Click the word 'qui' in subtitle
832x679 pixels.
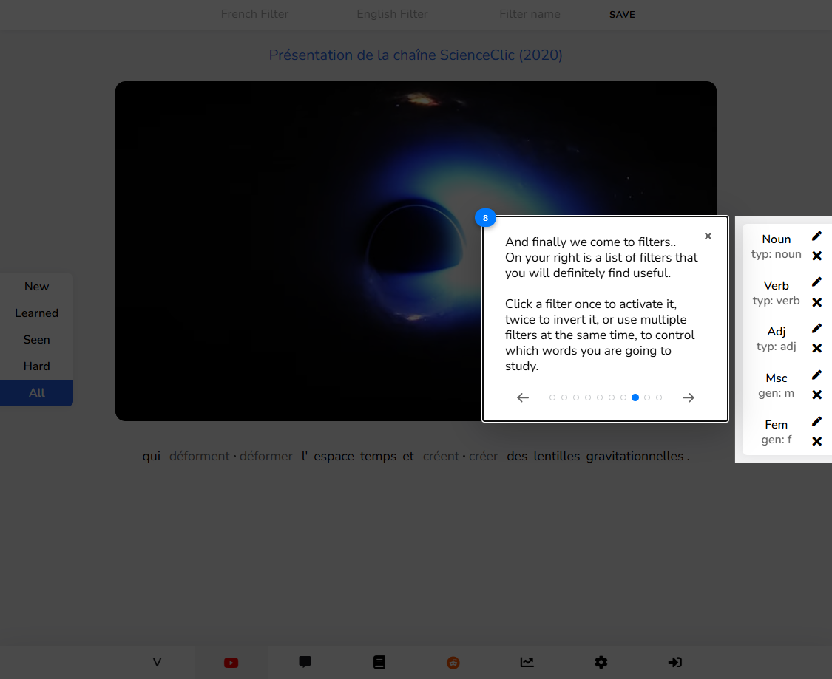[x=151, y=457]
